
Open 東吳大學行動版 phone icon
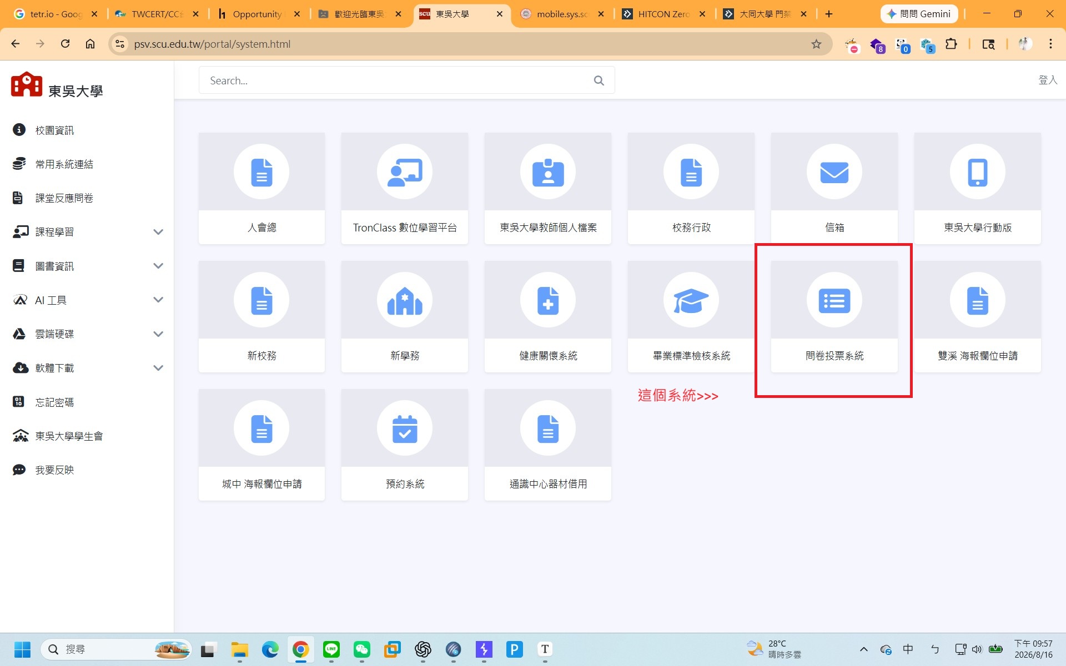coord(978,171)
